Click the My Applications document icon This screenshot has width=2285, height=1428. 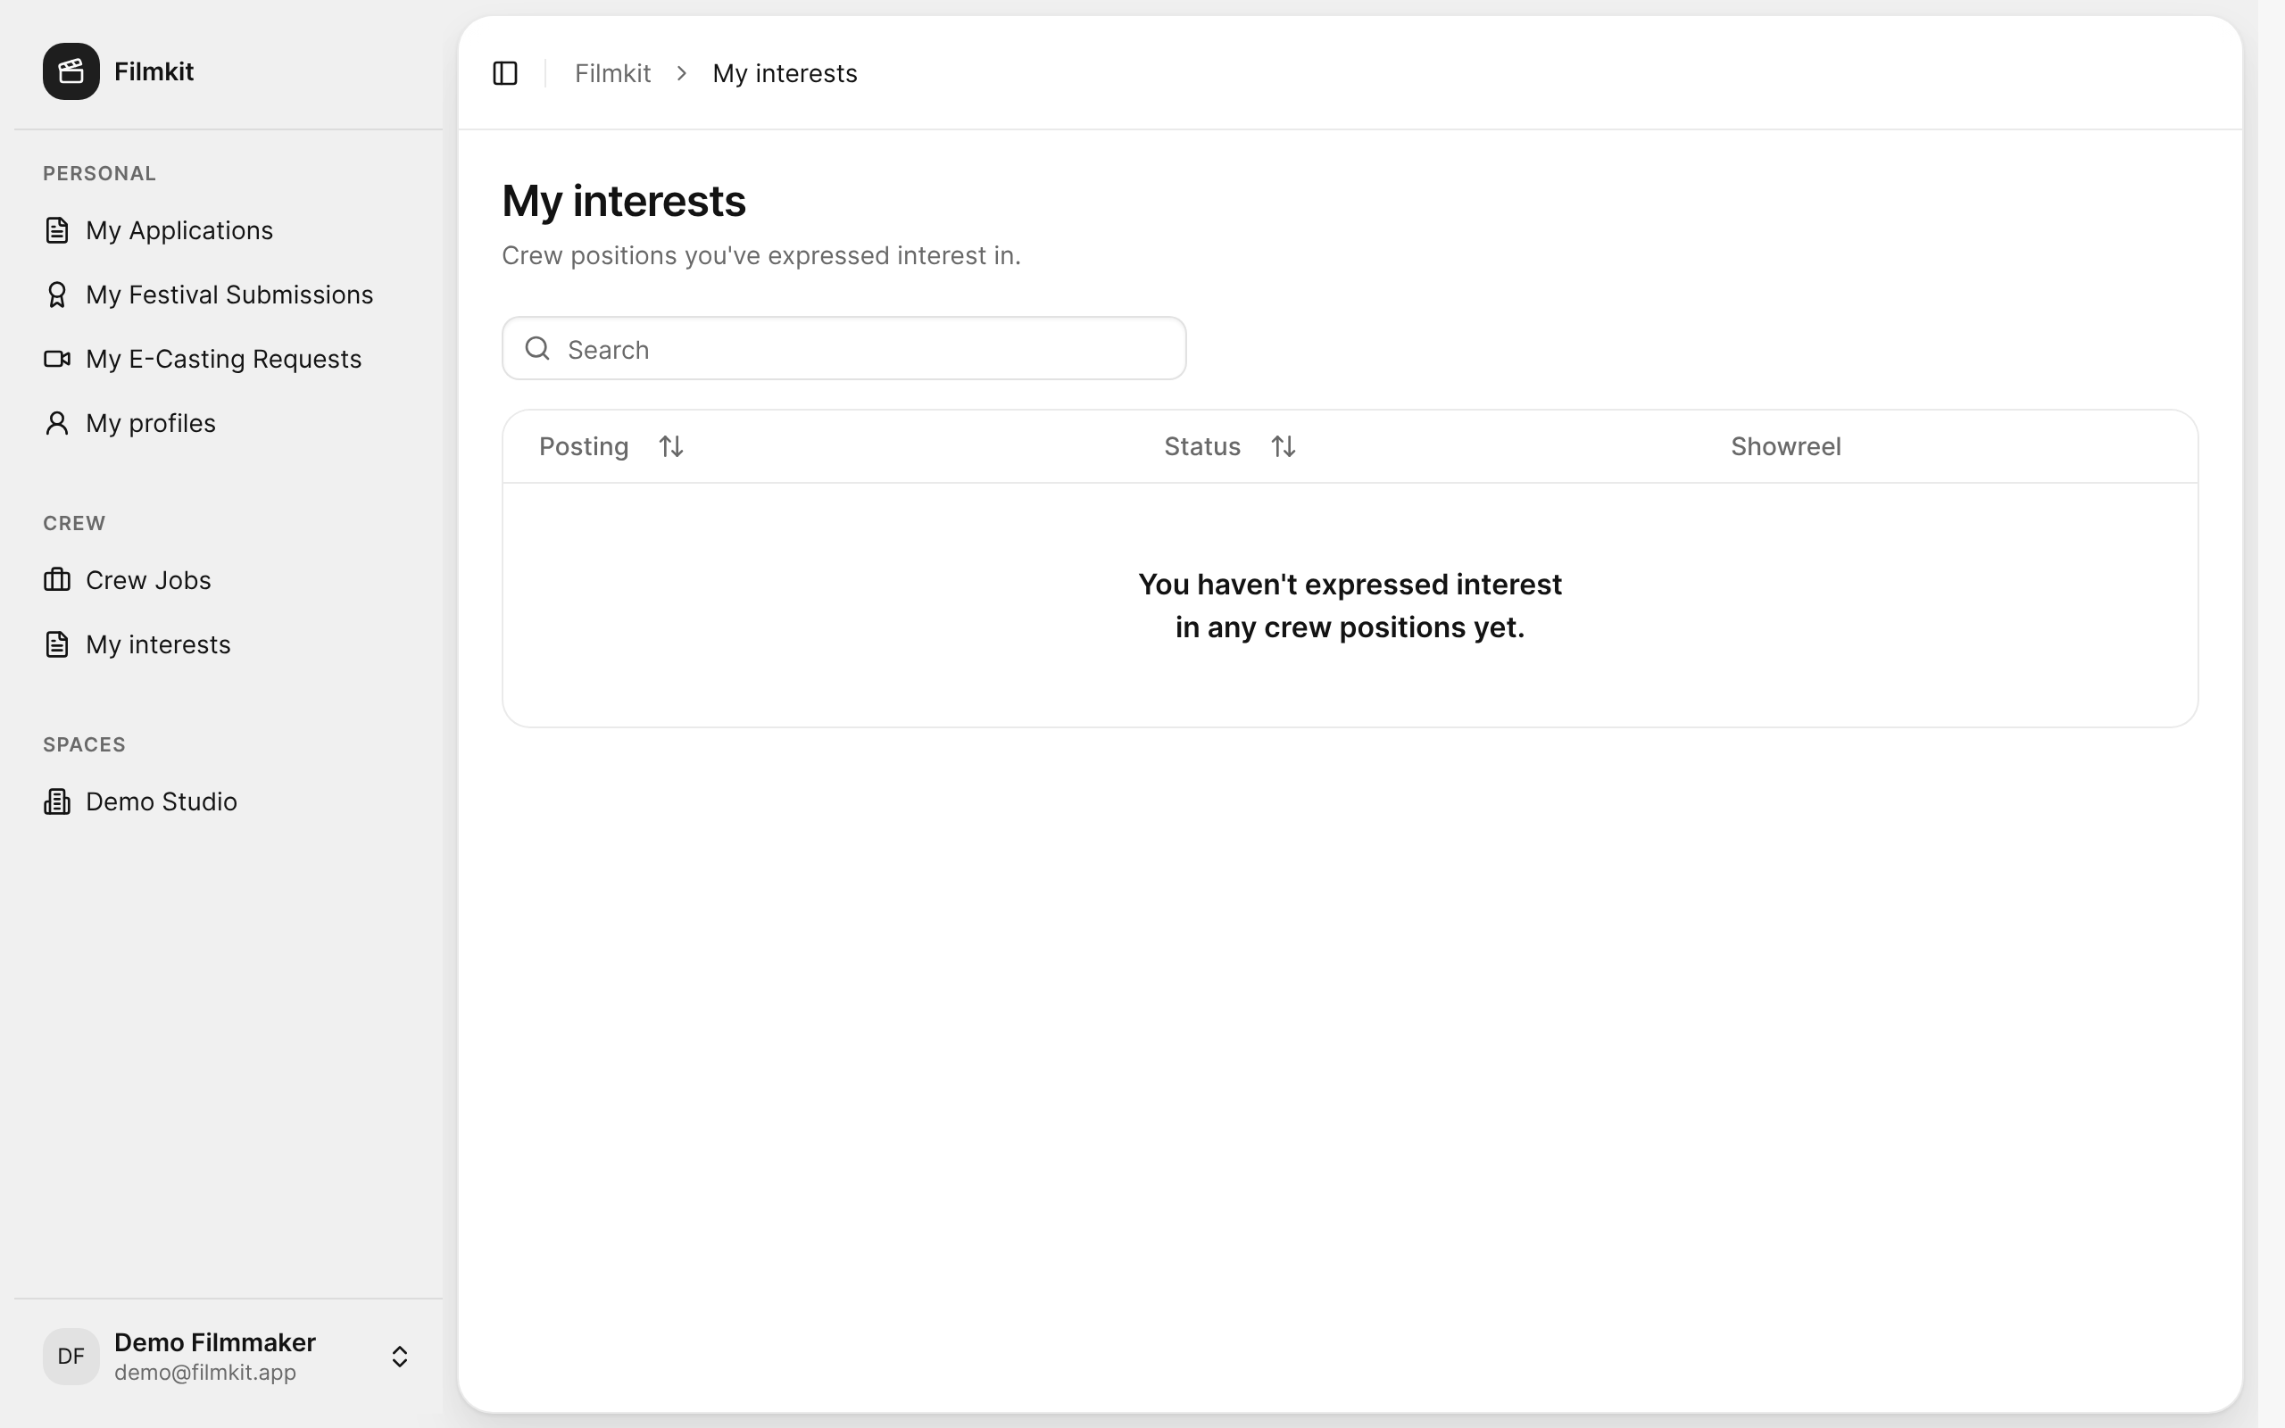(56, 229)
